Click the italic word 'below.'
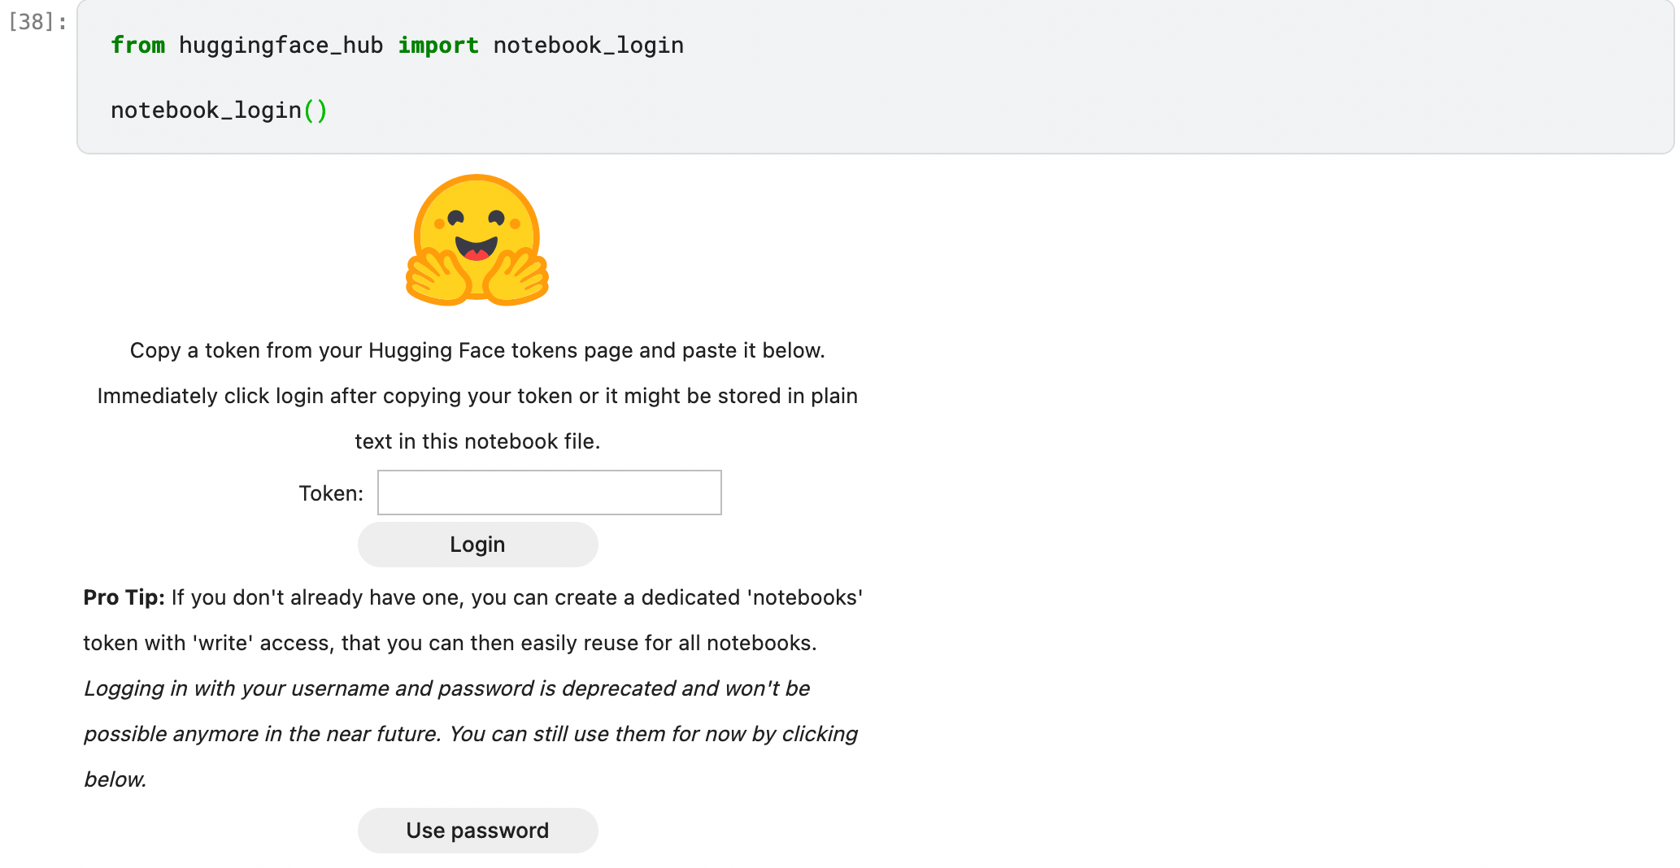This screenshot has width=1680, height=868. coord(115,779)
